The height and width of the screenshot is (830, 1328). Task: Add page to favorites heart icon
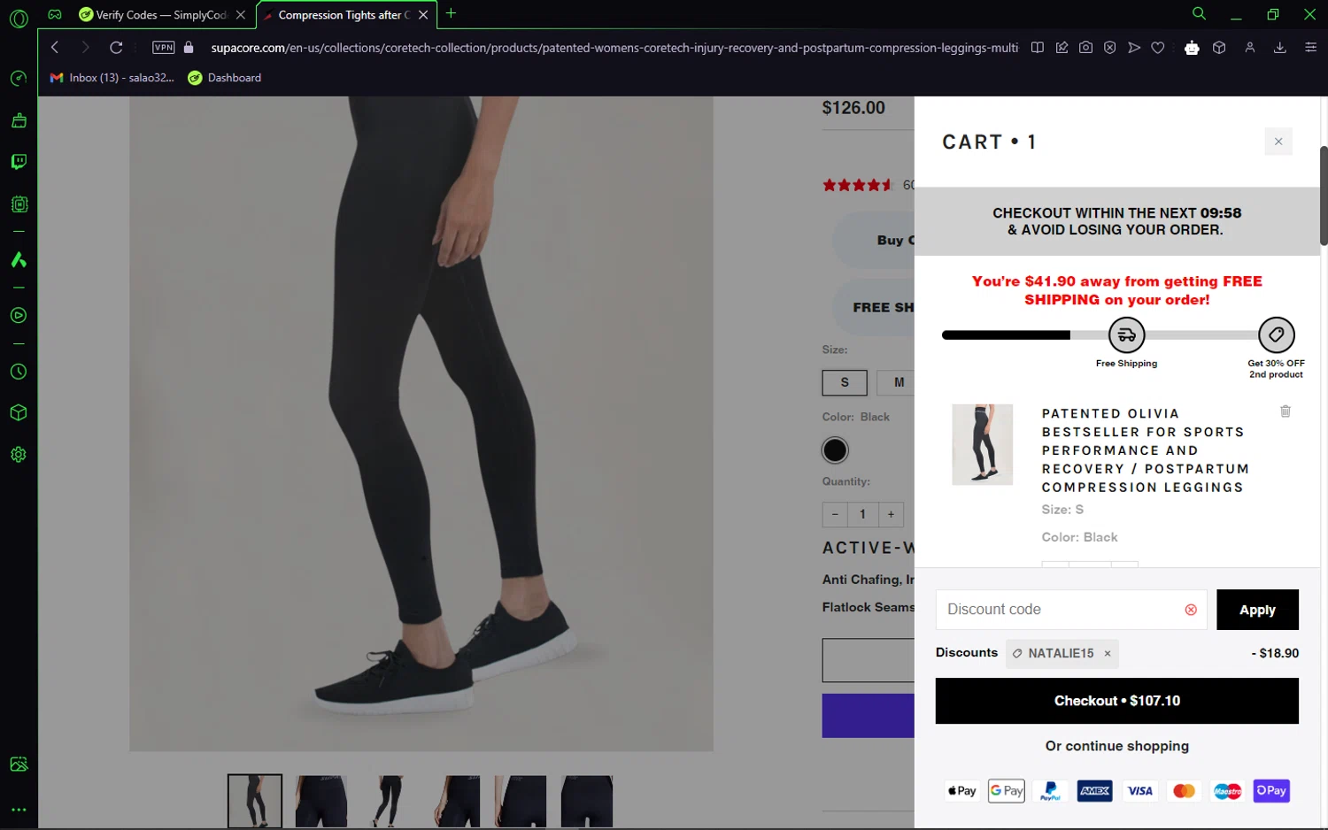tap(1158, 48)
